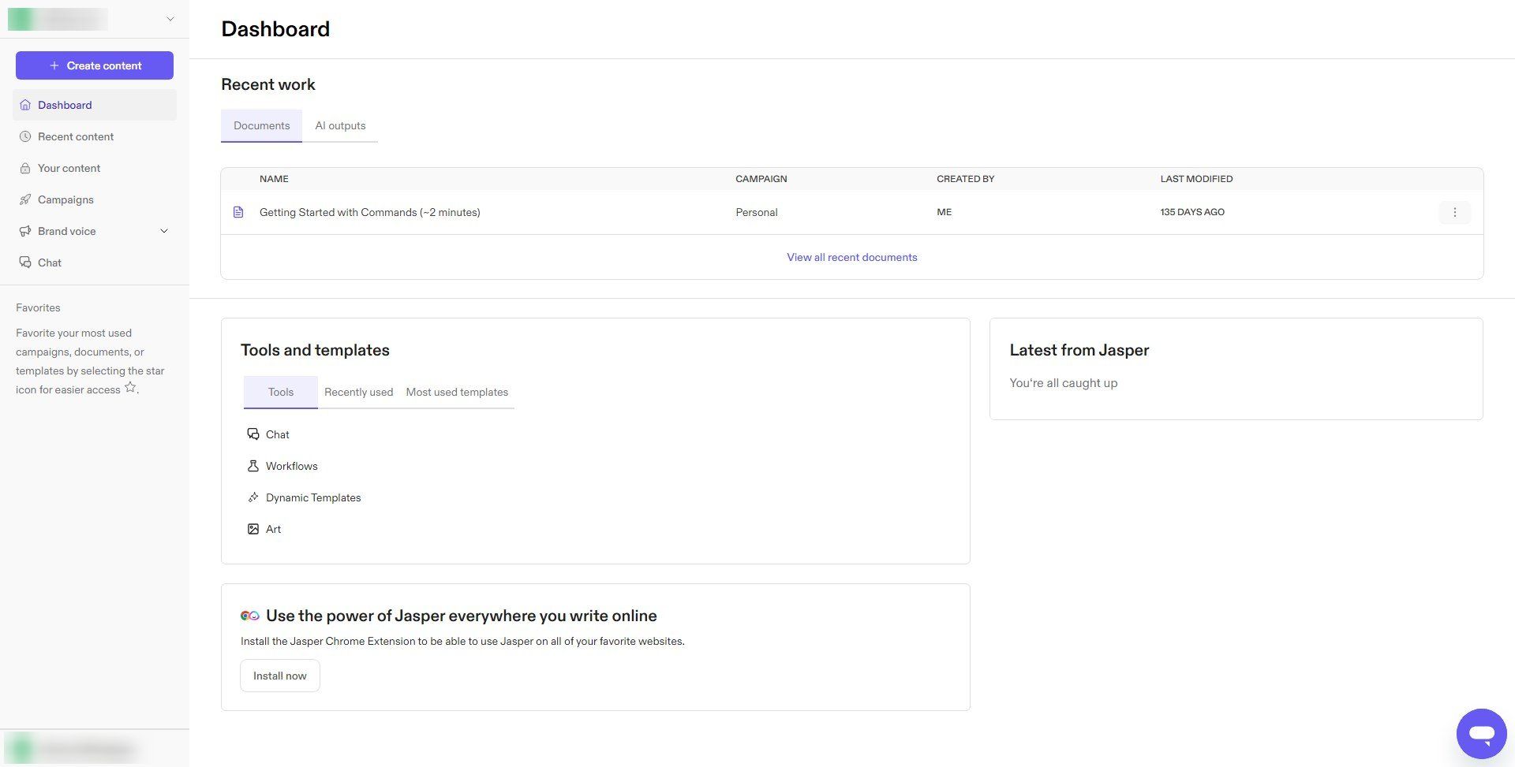
Task: Open Getting Started with Commands document
Action: pyautogui.click(x=370, y=212)
